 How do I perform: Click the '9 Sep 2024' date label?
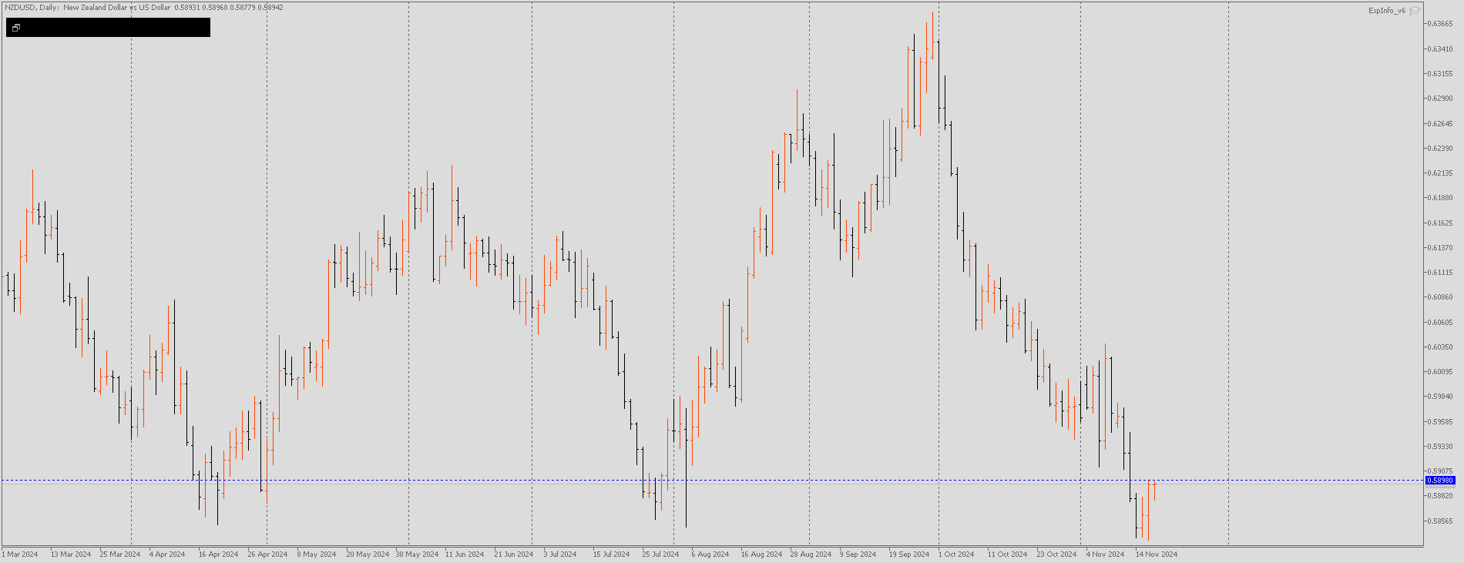(858, 555)
